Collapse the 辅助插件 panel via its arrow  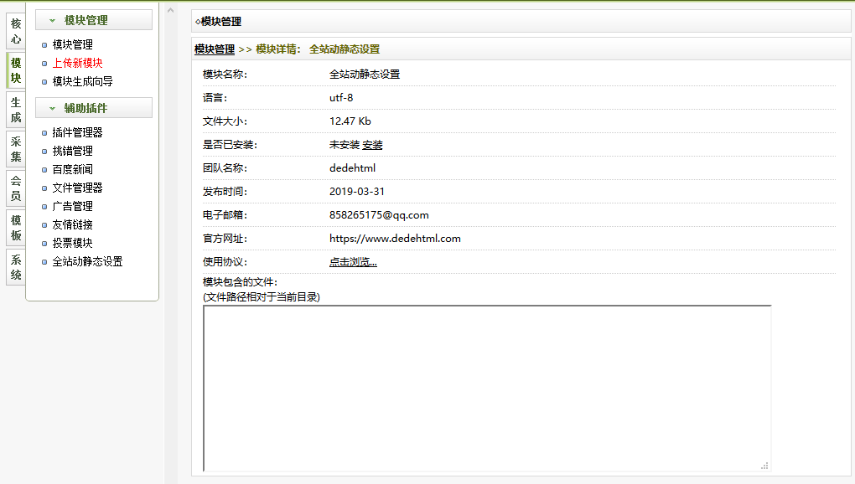pos(53,107)
